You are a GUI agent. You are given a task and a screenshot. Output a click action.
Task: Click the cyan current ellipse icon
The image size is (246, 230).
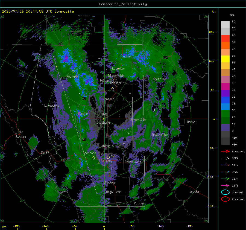coord(225,192)
